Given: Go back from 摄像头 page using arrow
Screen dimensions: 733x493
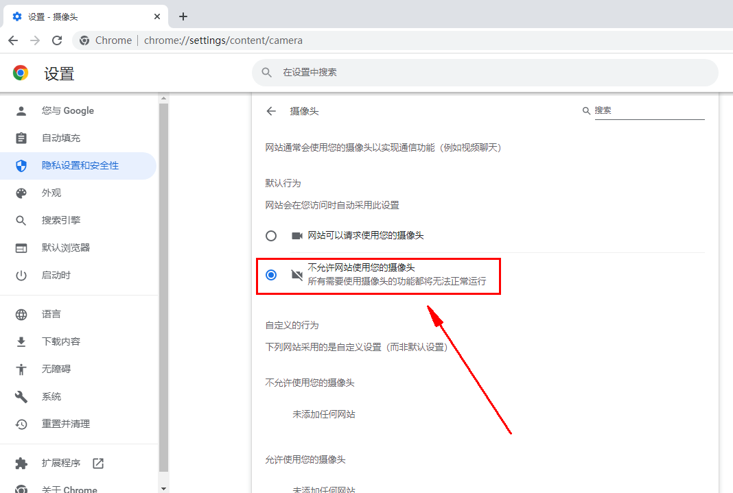Looking at the screenshot, I should pos(271,111).
